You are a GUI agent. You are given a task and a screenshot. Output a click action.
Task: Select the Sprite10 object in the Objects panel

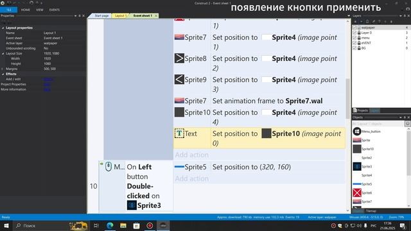coord(363,149)
